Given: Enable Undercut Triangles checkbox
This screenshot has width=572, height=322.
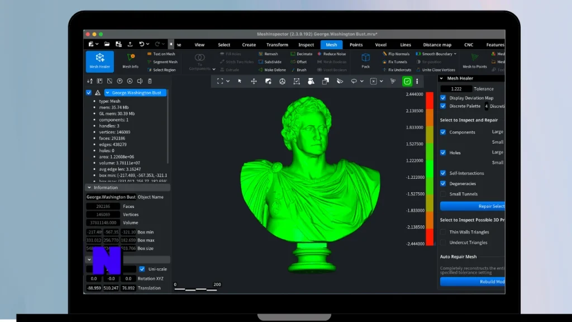Looking at the screenshot, I should 443,243.
